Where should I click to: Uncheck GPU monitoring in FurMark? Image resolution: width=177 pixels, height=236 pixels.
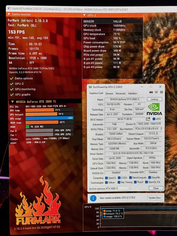[x=12, y=89]
